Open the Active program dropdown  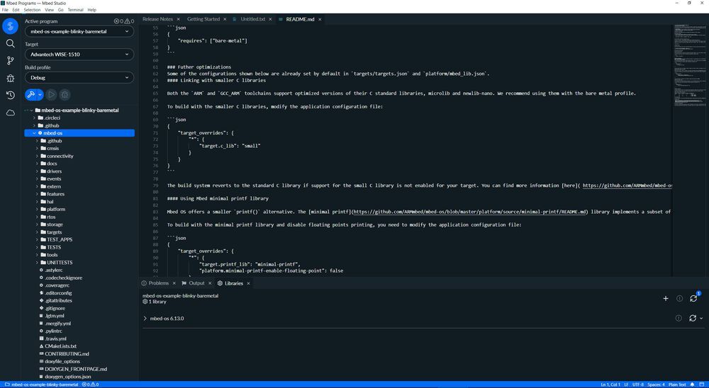point(79,32)
